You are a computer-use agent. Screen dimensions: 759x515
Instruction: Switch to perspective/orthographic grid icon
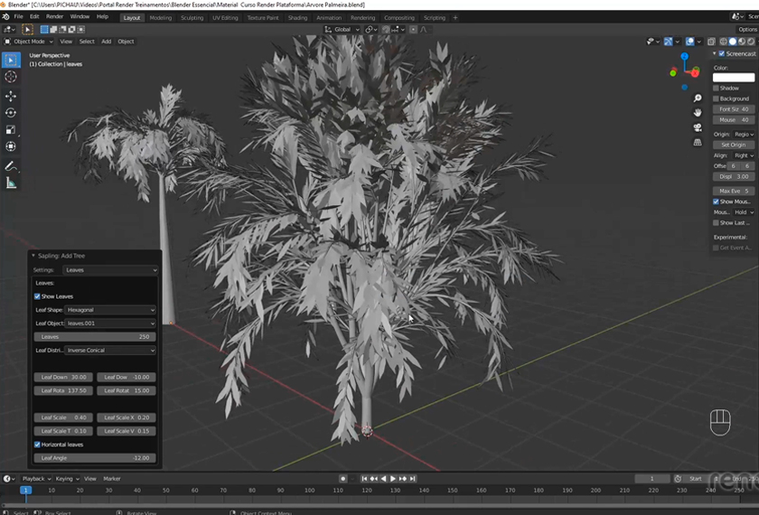point(698,142)
